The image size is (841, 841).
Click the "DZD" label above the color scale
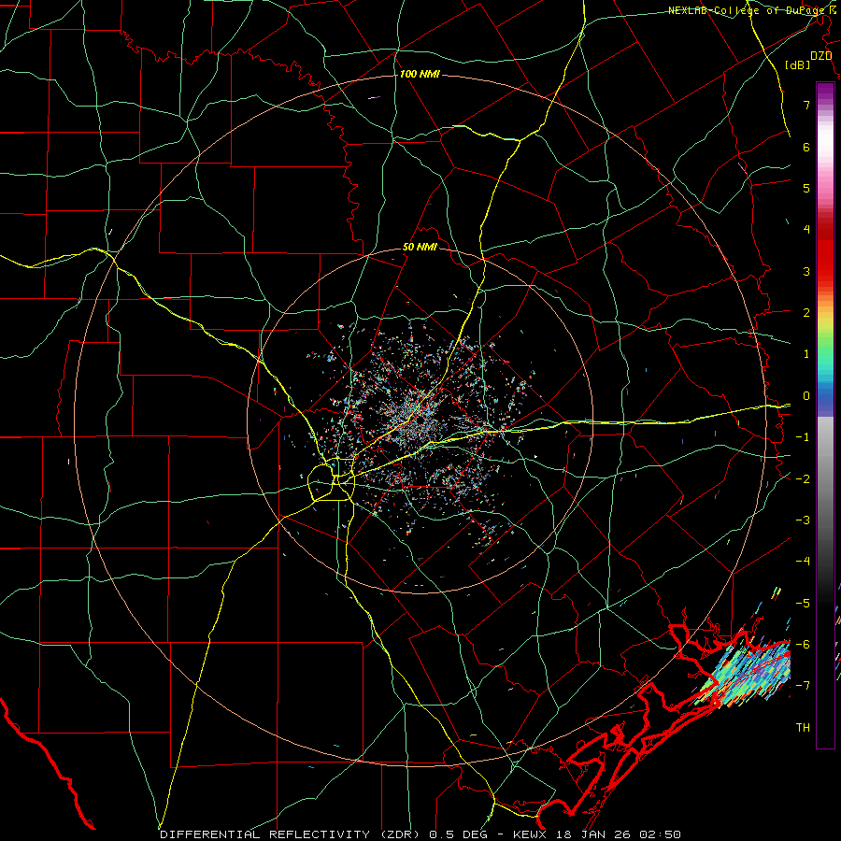pyautogui.click(x=821, y=56)
